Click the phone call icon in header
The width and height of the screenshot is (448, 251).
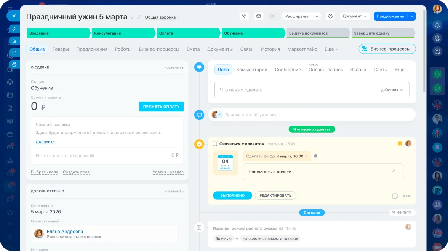click(244, 16)
